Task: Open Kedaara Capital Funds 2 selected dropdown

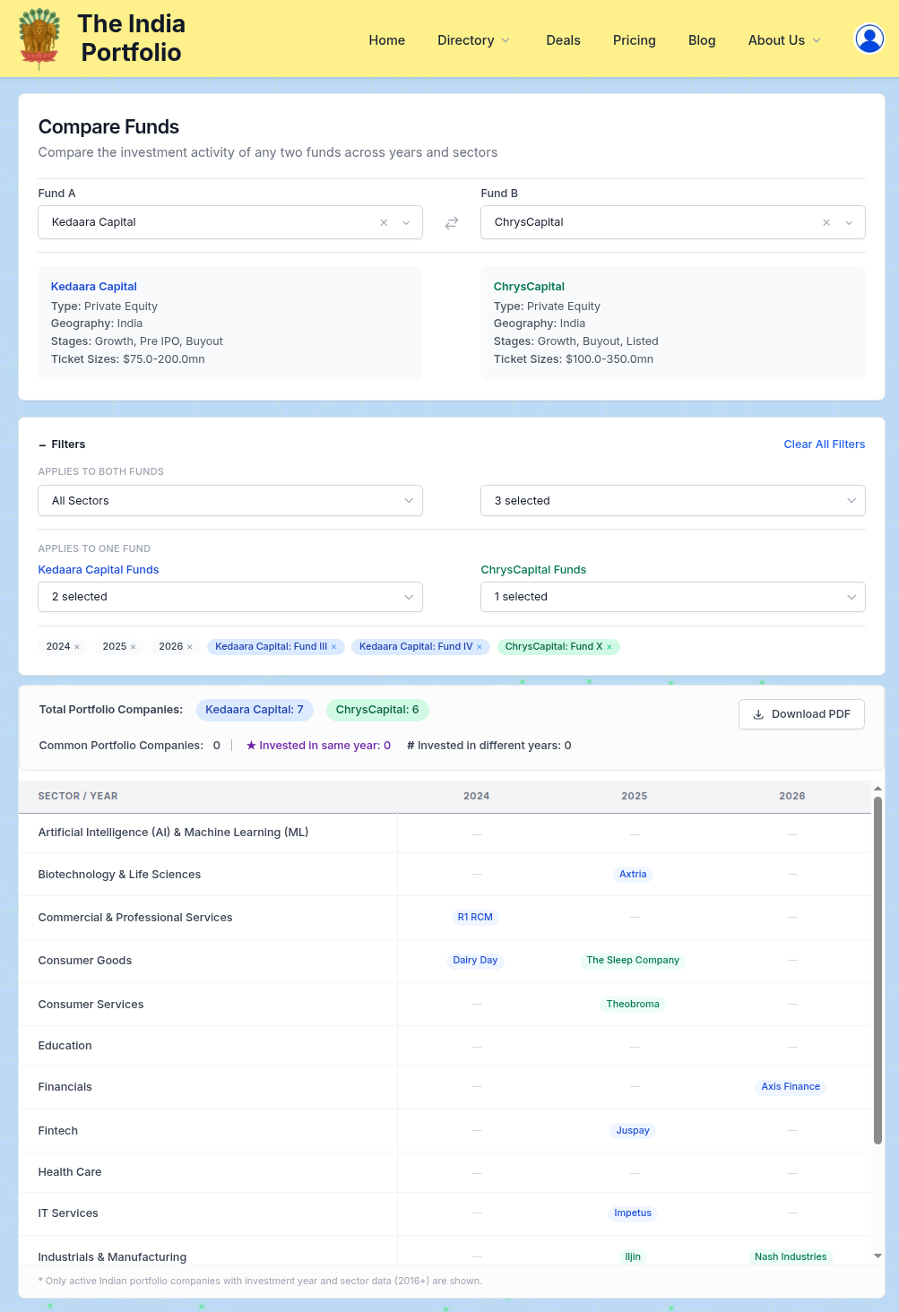Action: pyautogui.click(x=230, y=597)
